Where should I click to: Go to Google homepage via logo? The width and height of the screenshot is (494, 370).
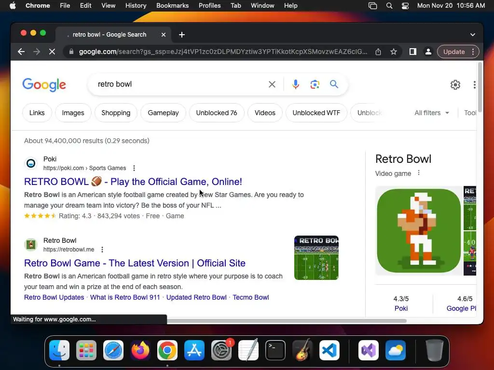pyautogui.click(x=44, y=85)
